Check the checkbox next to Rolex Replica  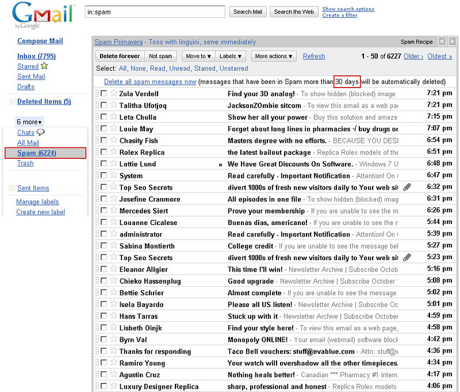pos(105,153)
